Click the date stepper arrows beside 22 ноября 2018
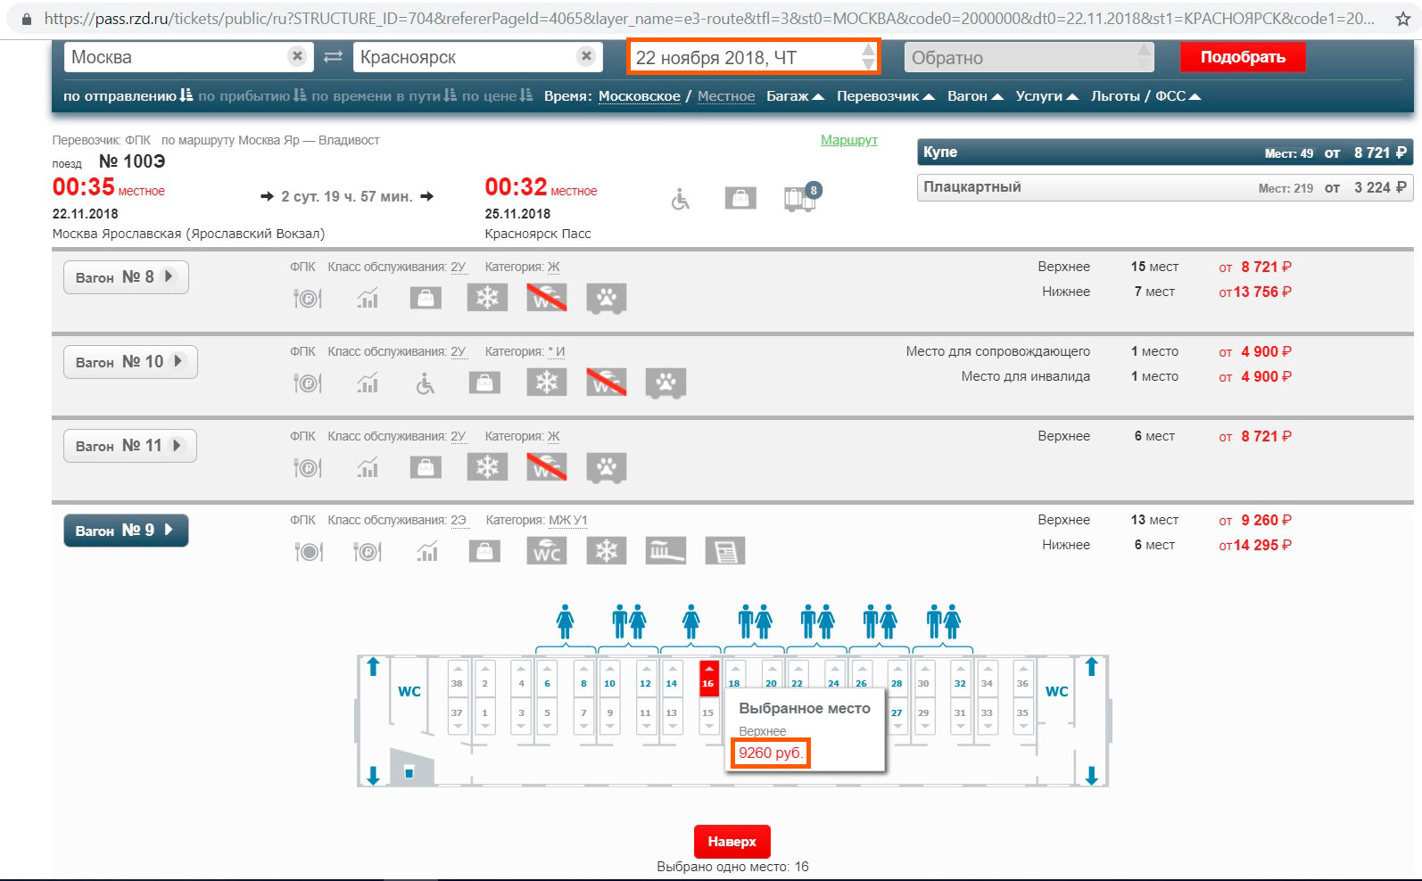The image size is (1422, 881). coord(868,57)
